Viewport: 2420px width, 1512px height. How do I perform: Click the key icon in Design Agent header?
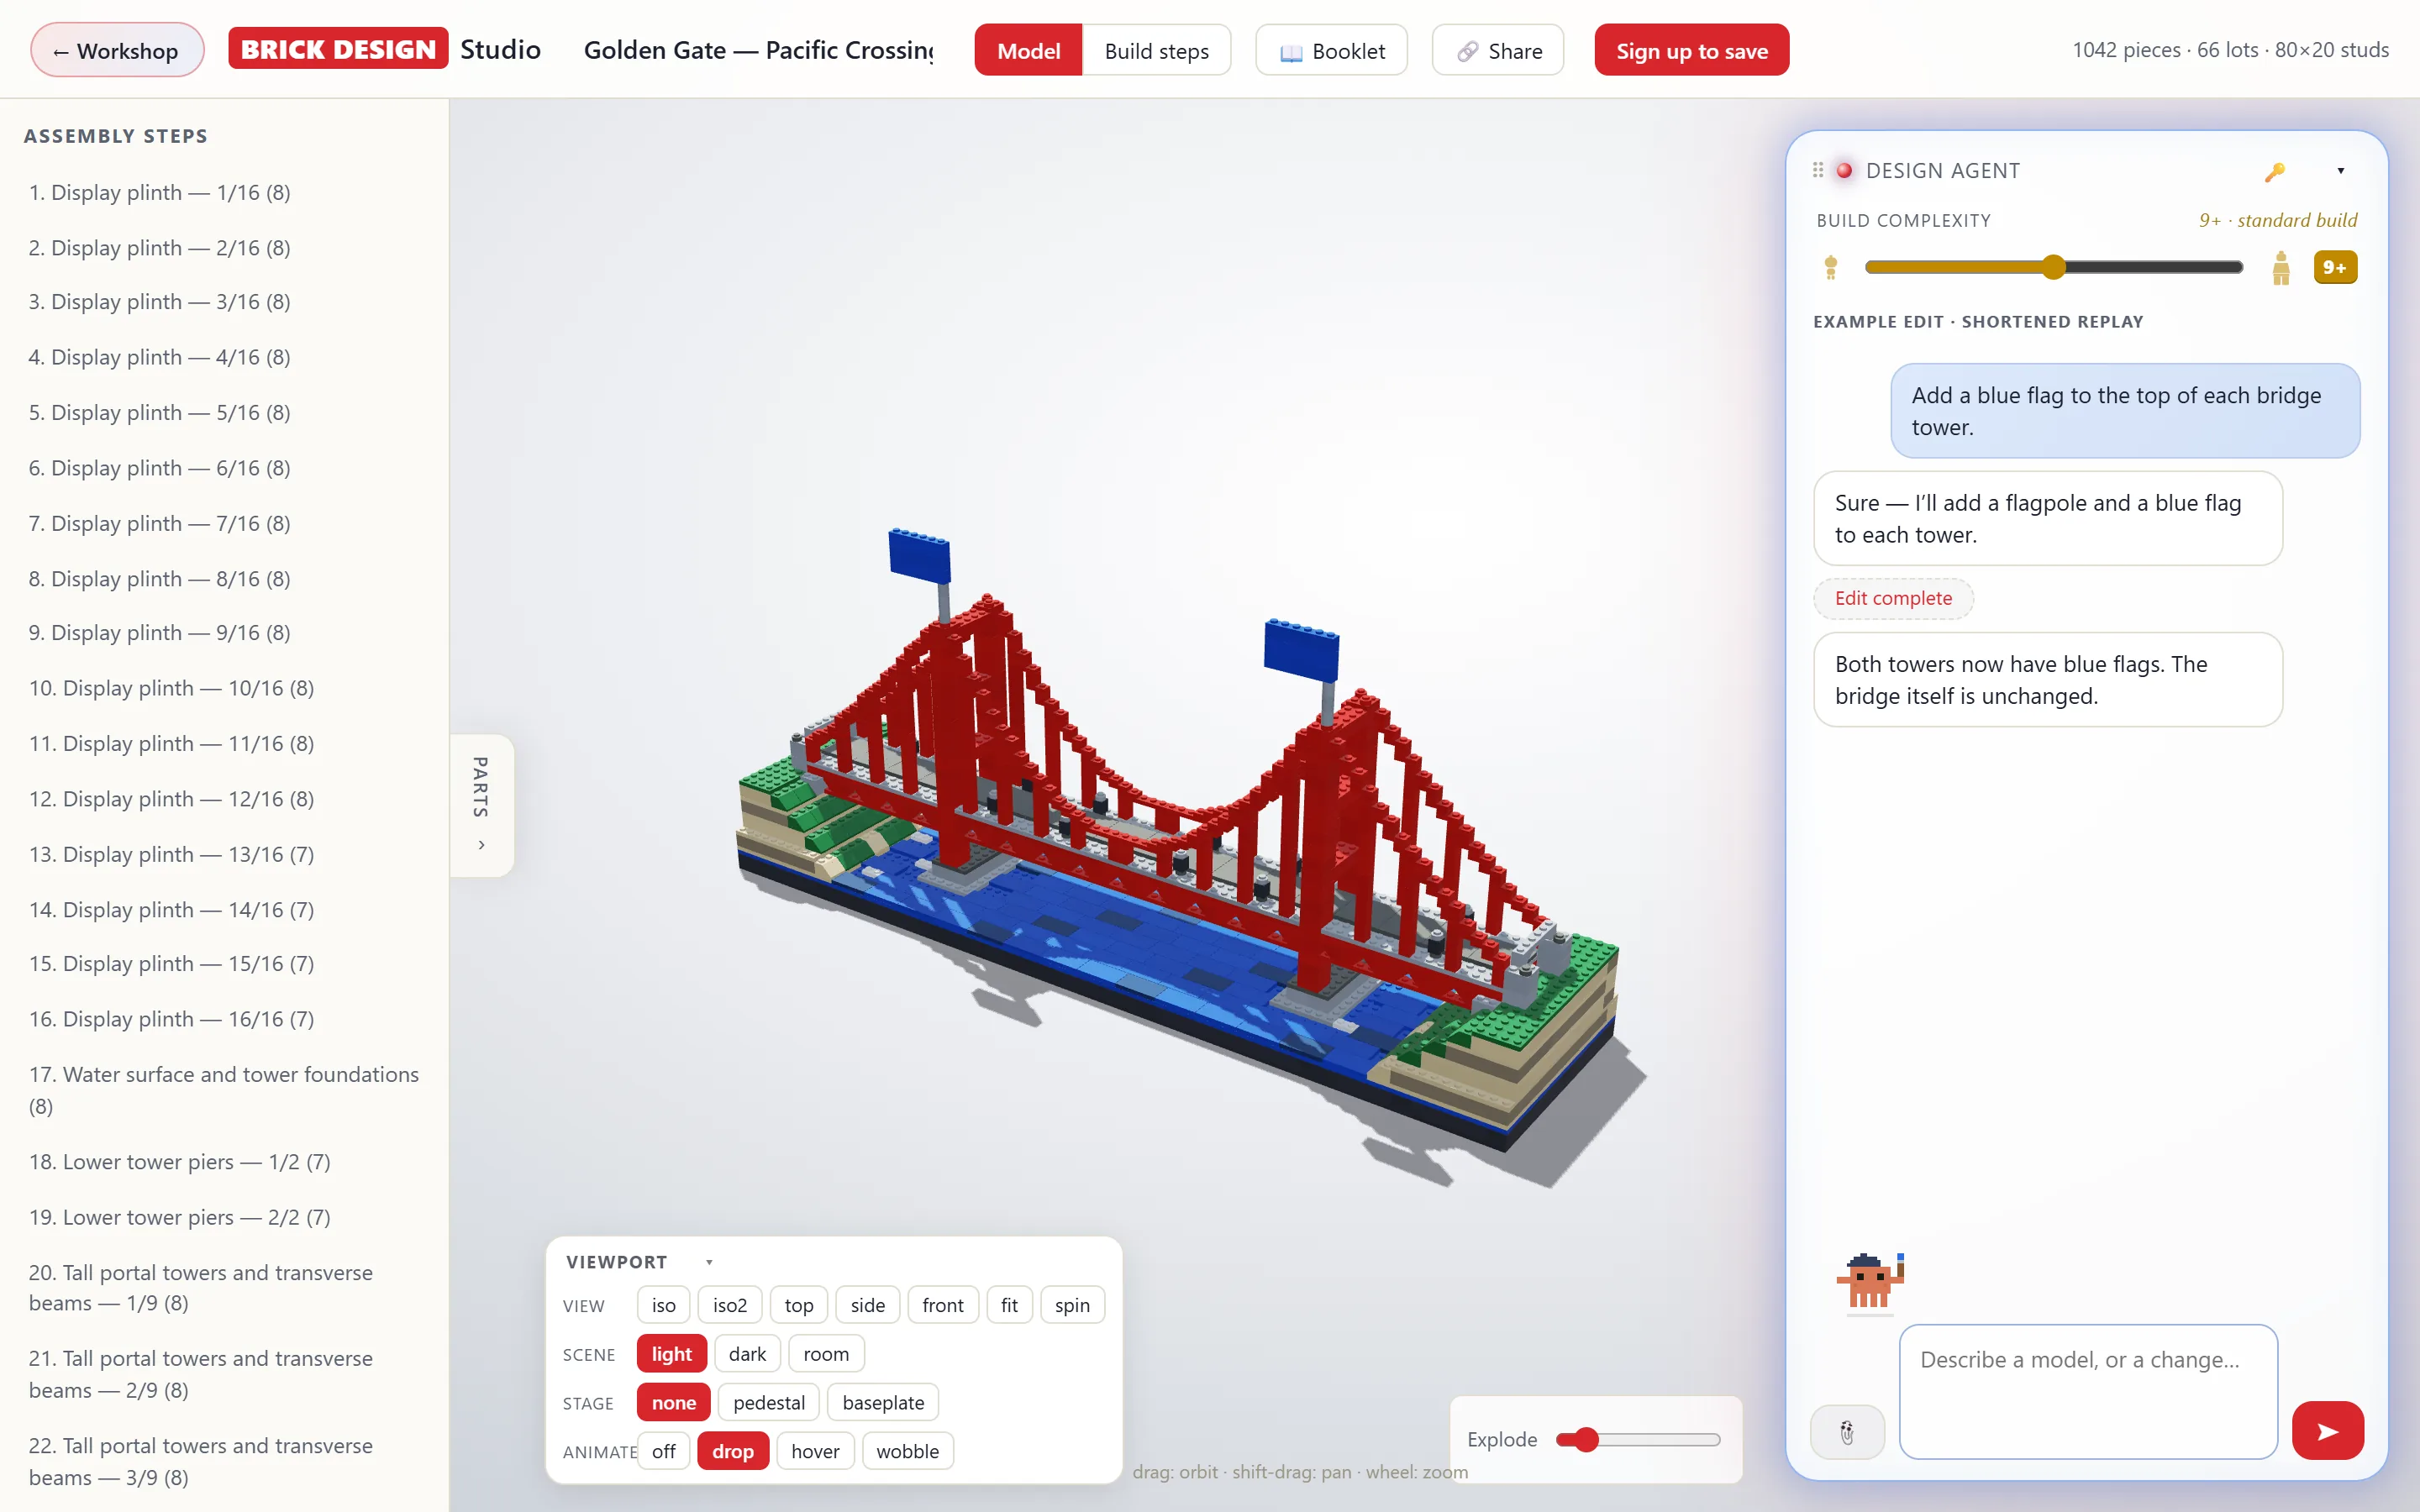2275,171
